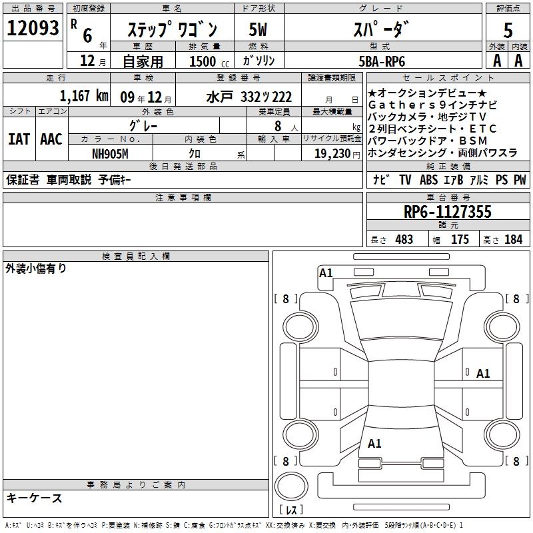The height and width of the screenshot is (533, 533).
Task: Click the 2列目ベンチシート・ETC line
Action: click(x=432, y=129)
